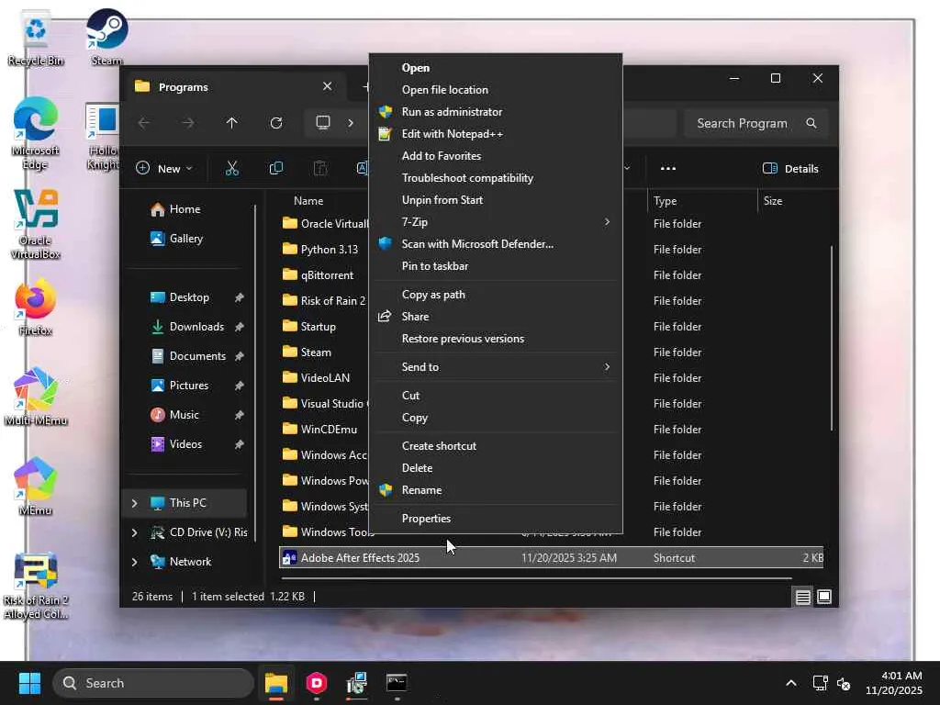Select Troubleshoot compatibility
Viewport: 940px width, 705px height.
pos(497,178)
